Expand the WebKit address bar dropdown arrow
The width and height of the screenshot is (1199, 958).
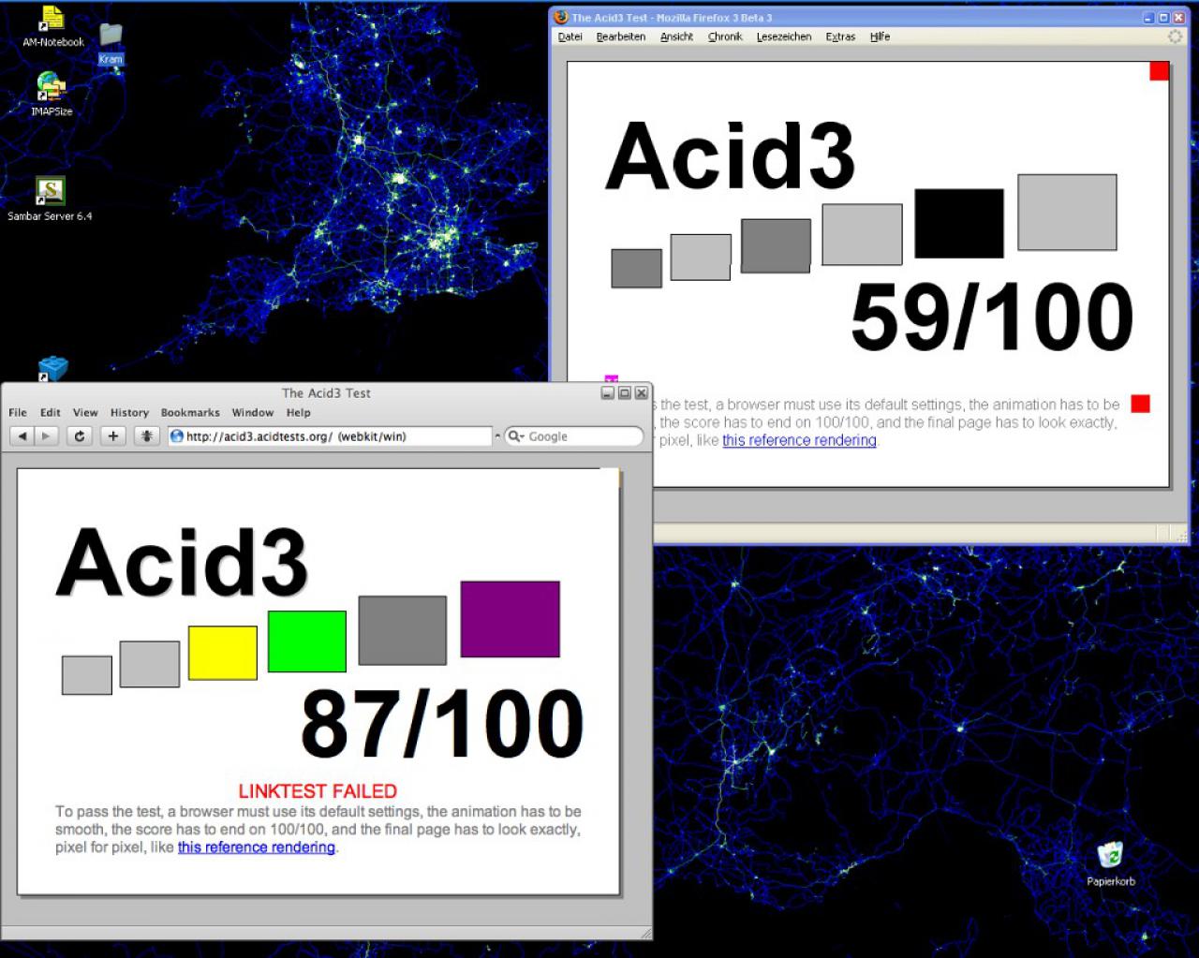[x=496, y=435]
